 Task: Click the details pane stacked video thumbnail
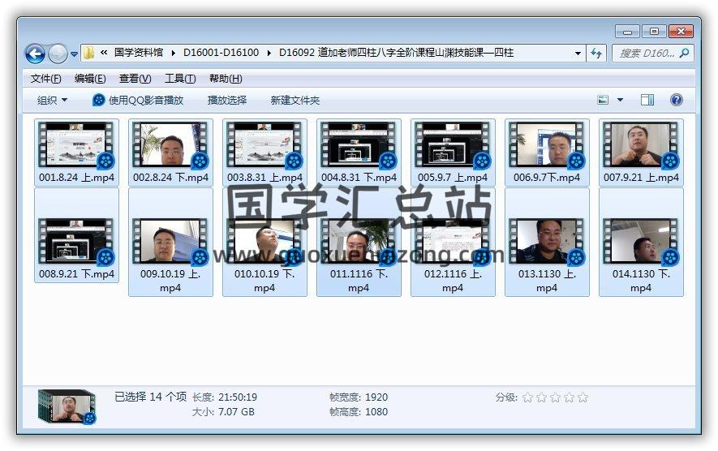pos(67,406)
